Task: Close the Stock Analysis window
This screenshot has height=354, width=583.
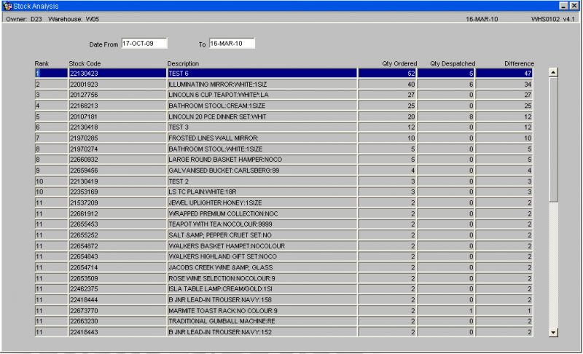Action: click(x=574, y=6)
